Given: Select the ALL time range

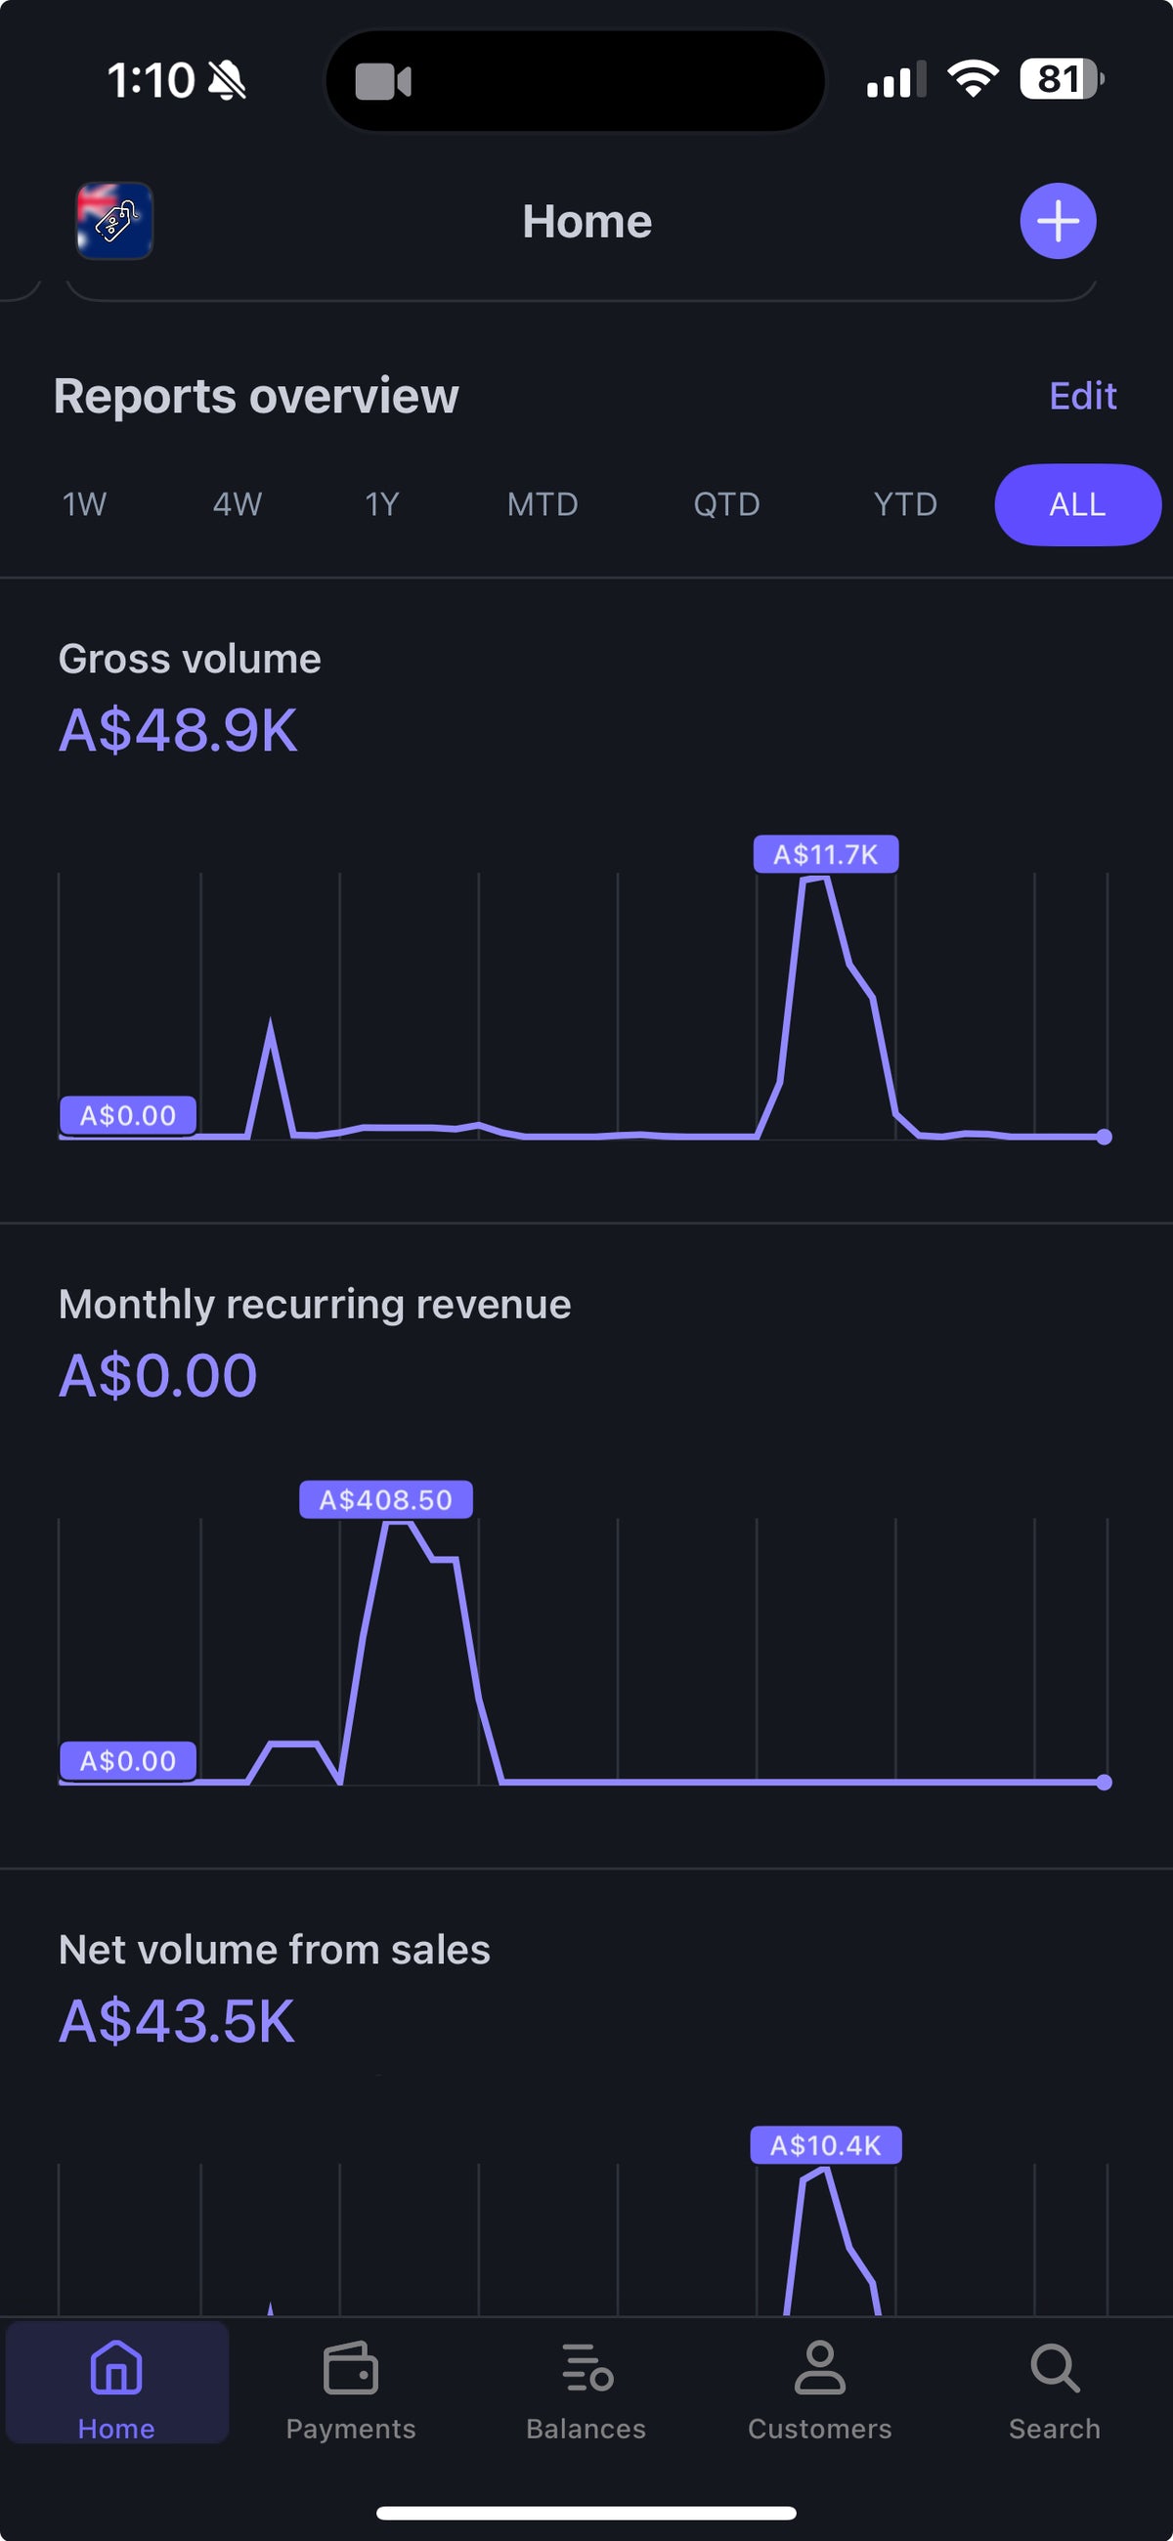Looking at the screenshot, I should 1076,505.
